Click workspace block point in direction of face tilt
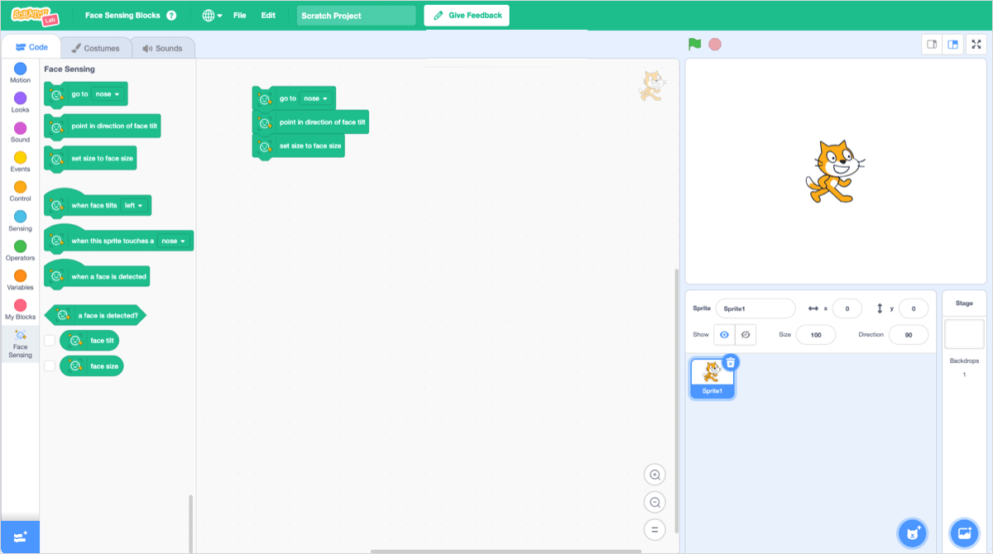The image size is (993, 554). click(310, 122)
